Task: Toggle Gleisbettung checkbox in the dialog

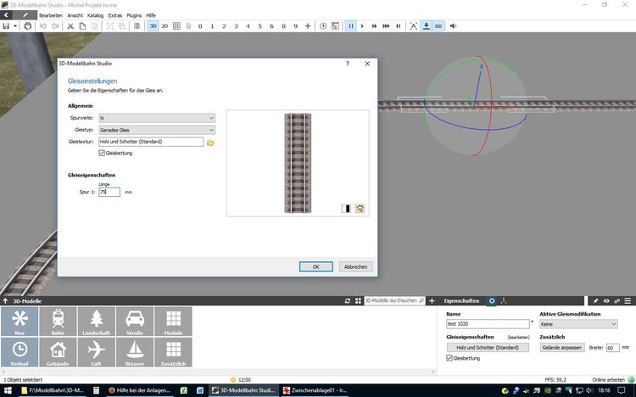Action: (103, 154)
